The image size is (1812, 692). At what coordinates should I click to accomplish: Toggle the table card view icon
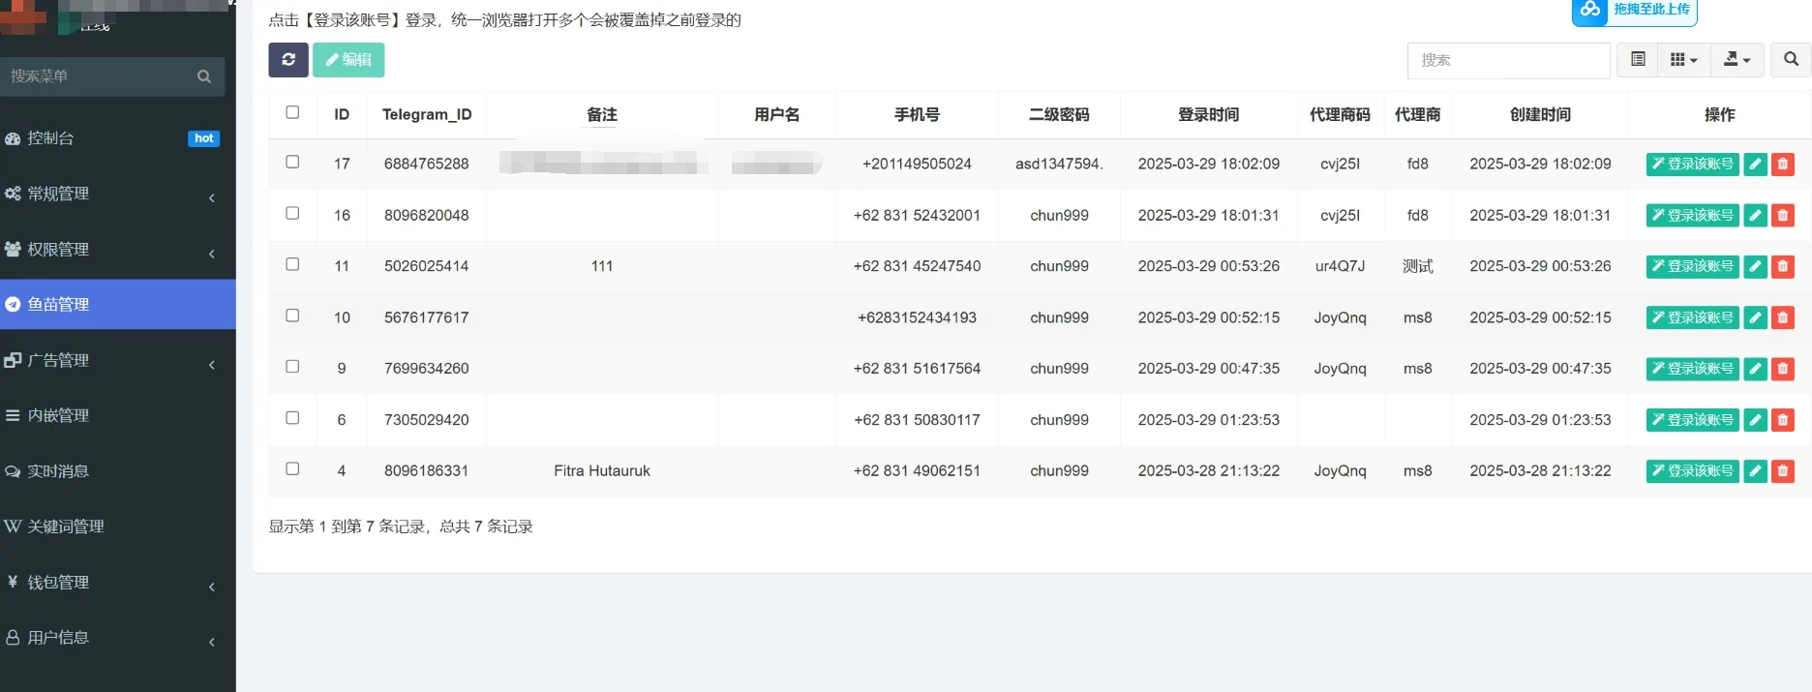pyautogui.click(x=1638, y=60)
